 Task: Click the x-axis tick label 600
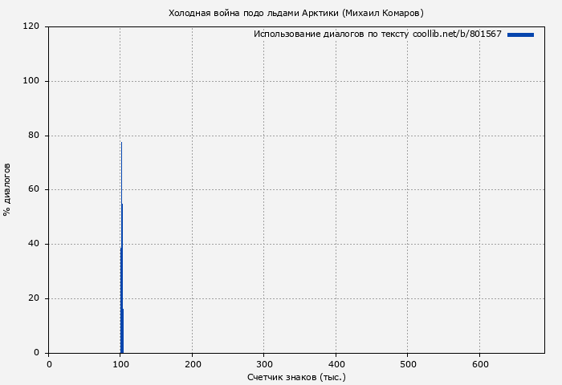479,364
